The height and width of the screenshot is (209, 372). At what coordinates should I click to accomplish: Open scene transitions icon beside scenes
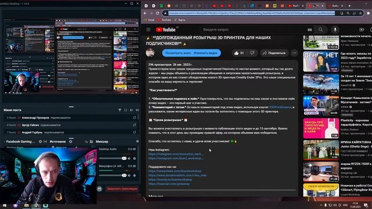point(45,142)
